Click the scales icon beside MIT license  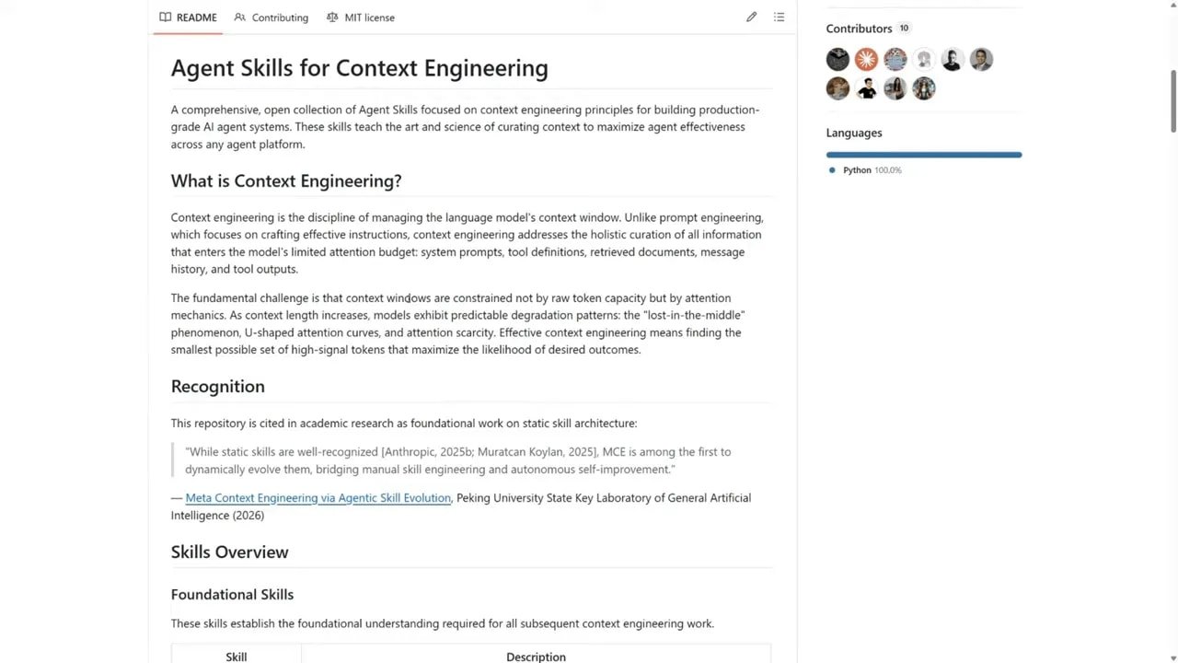[x=332, y=17]
